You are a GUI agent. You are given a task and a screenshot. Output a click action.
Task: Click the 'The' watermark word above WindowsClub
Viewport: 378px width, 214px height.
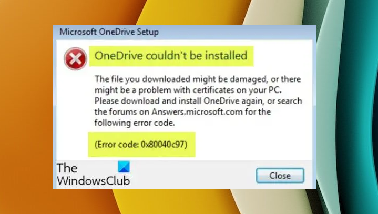pyautogui.click(x=67, y=168)
